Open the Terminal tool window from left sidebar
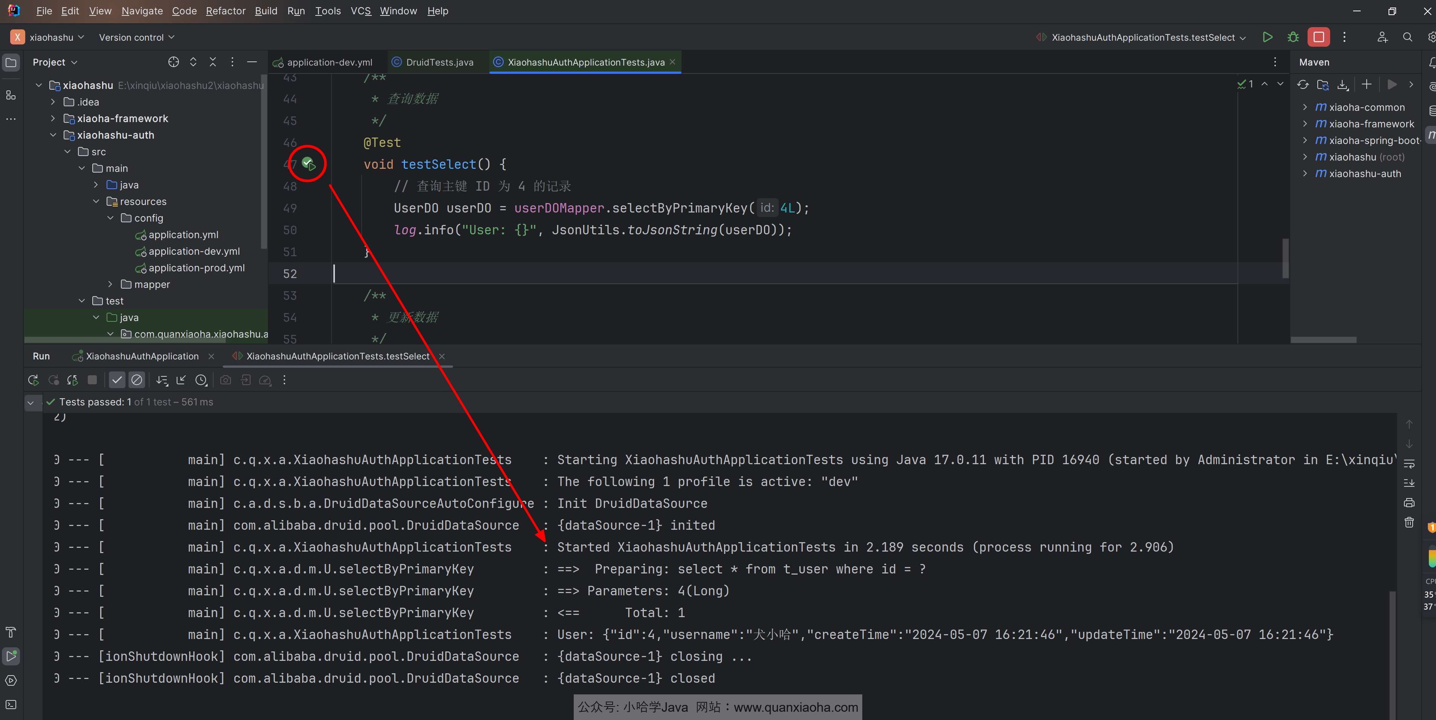 click(x=11, y=705)
